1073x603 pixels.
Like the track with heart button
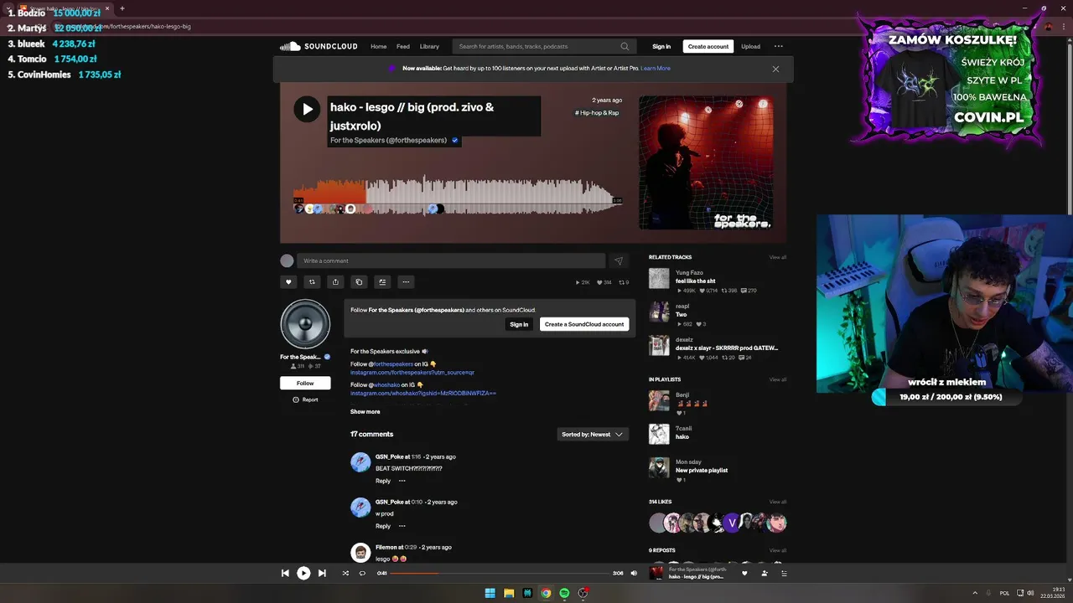[288, 282]
